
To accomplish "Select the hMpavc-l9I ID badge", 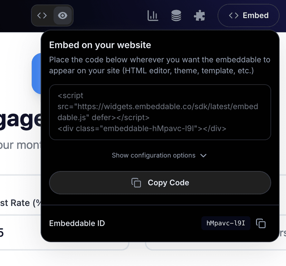I will pos(226,224).
